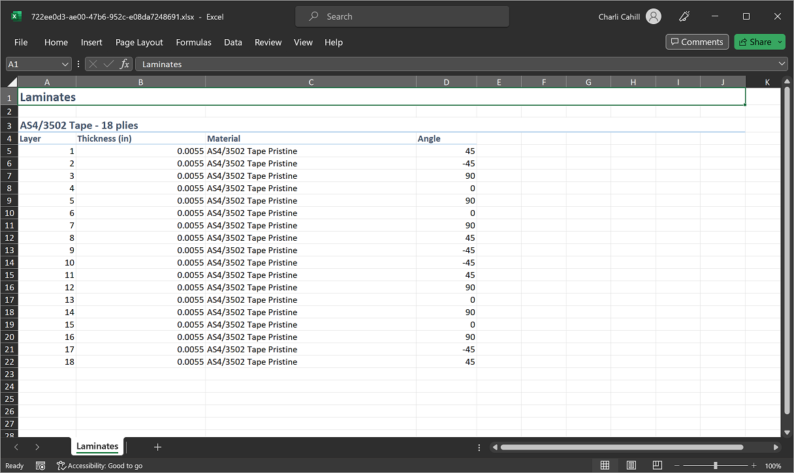This screenshot has height=473, width=794.
Task: Open the Home ribbon tab
Action: pos(56,42)
